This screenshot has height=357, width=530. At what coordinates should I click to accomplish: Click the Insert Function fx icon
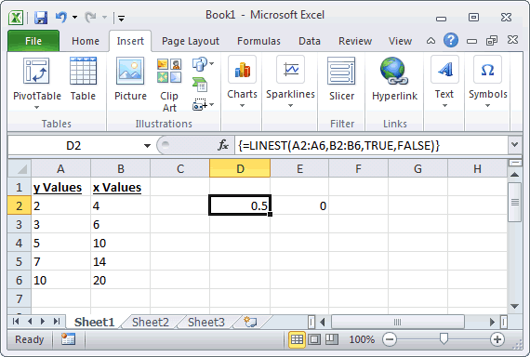coord(223,146)
